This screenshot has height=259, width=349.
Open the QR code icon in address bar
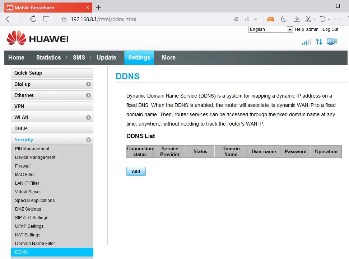coord(247,19)
